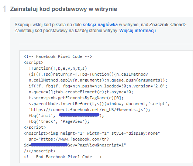Click the 'Znacznik </head>' bold text
Viewport: 193px width, 166px height.
click(x=168, y=25)
